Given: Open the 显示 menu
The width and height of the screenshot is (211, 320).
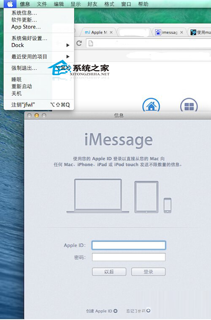Looking at the screenshot, I should point(76,4).
